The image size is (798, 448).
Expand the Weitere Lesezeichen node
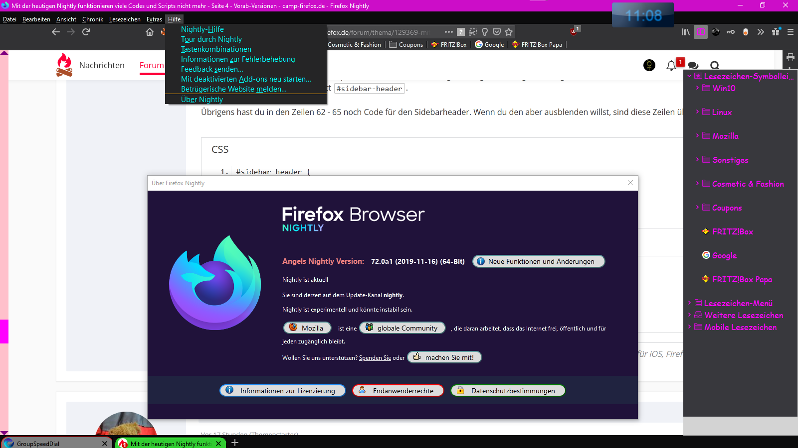(689, 315)
